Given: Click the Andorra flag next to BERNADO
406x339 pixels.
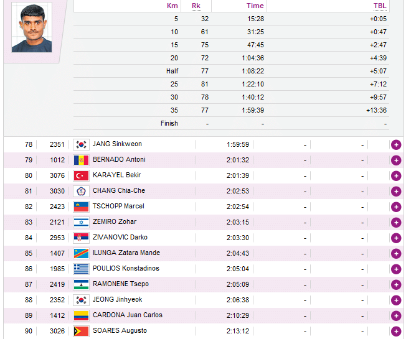Looking at the screenshot, I should click(81, 160).
